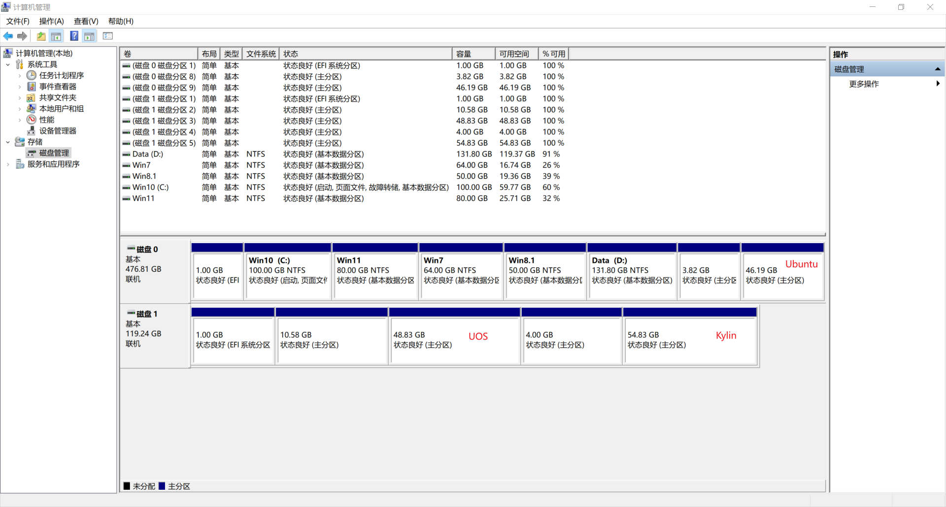Select (磁盘 1 磁盘分区 5) volume row

pos(345,143)
